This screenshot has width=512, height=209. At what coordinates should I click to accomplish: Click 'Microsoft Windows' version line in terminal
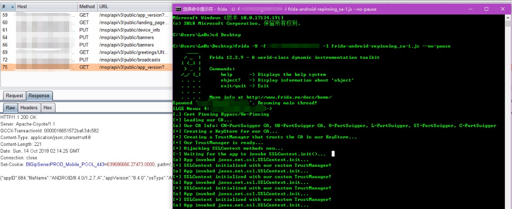tap(228, 17)
